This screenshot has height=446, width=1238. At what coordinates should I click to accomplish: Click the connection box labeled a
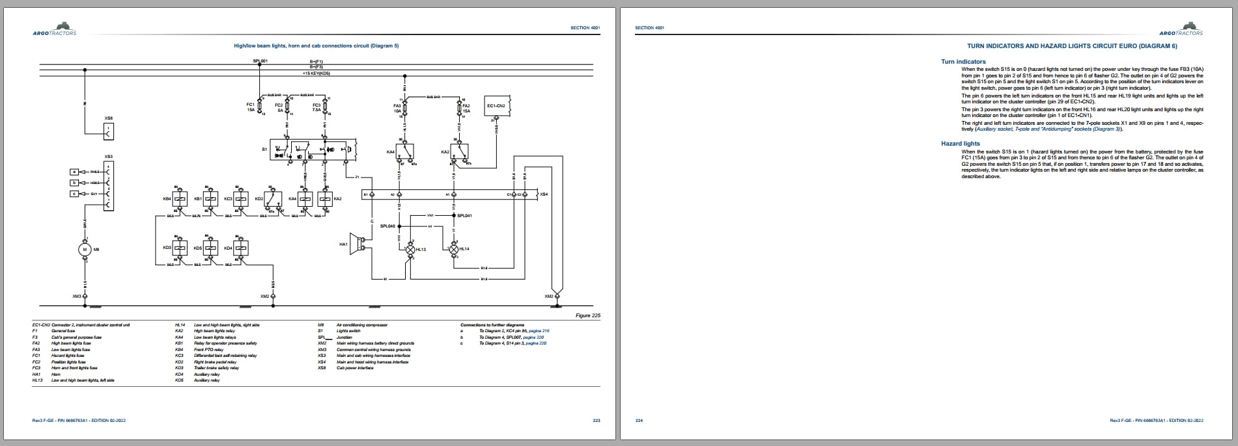click(x=74, y=172)
